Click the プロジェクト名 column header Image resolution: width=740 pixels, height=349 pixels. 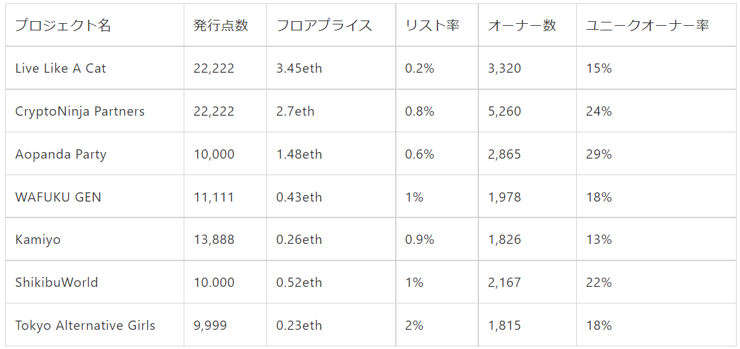[63, 26]
